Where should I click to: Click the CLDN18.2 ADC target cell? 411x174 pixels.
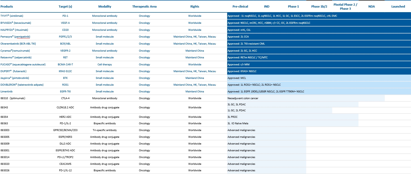pos(65,108)
